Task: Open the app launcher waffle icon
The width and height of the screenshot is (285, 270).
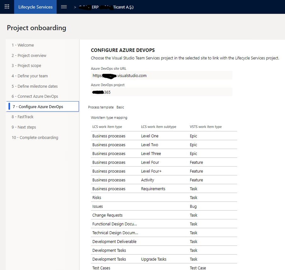Action: tap(7, 7)
